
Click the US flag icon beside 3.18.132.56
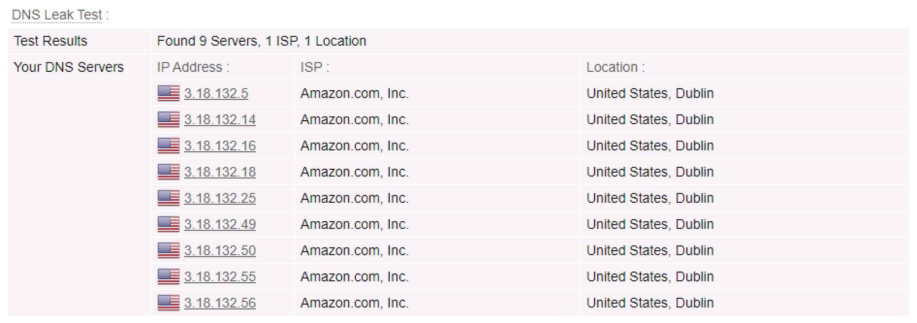pos(169,303)
